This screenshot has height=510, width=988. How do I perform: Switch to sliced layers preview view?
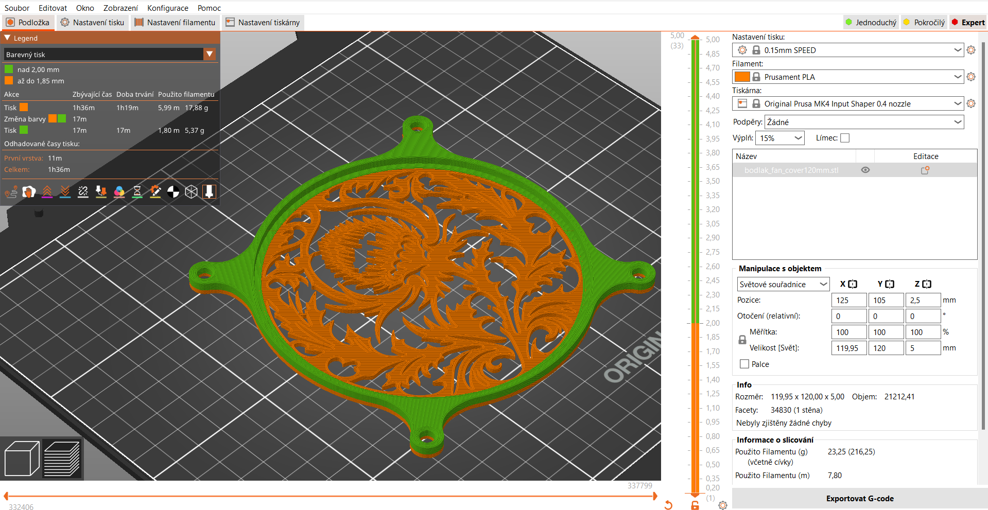(62, 459)
